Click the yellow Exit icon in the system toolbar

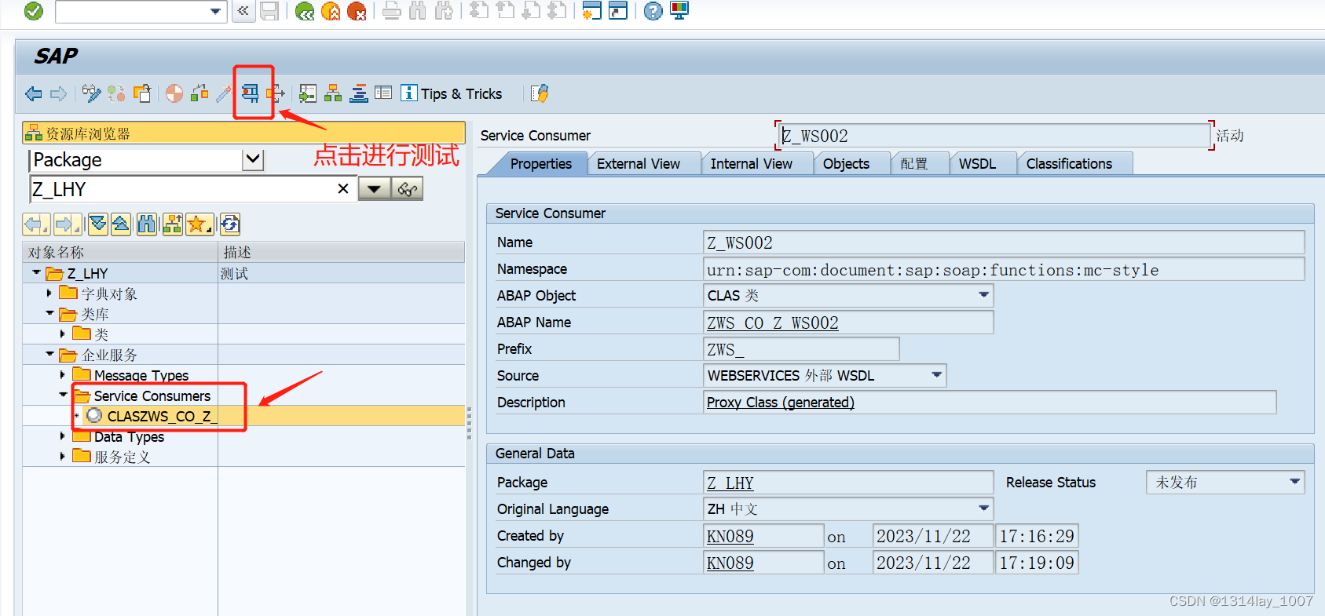point(331,11)
